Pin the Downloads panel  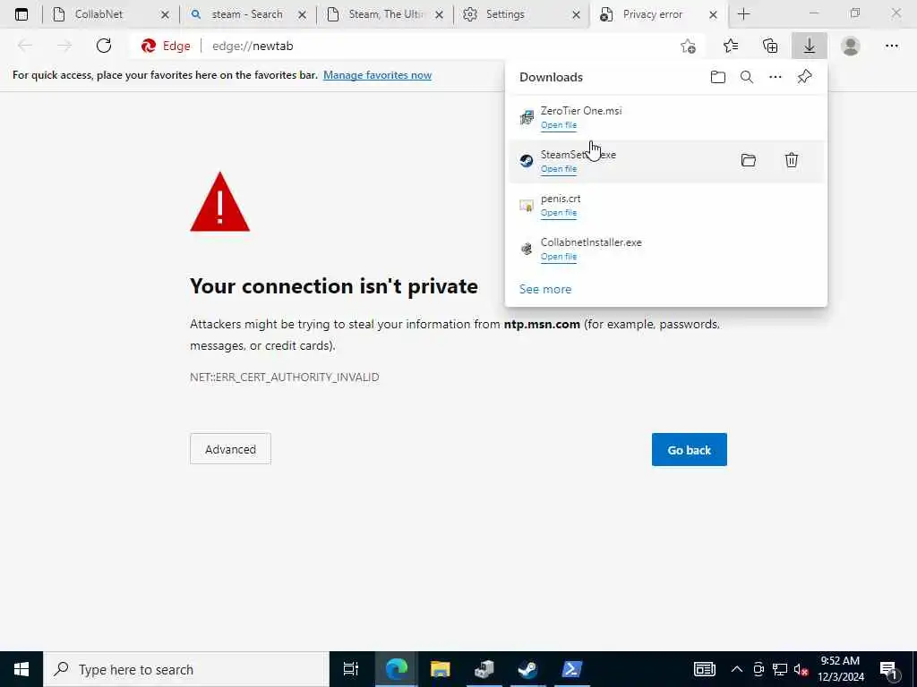(805, 77)
